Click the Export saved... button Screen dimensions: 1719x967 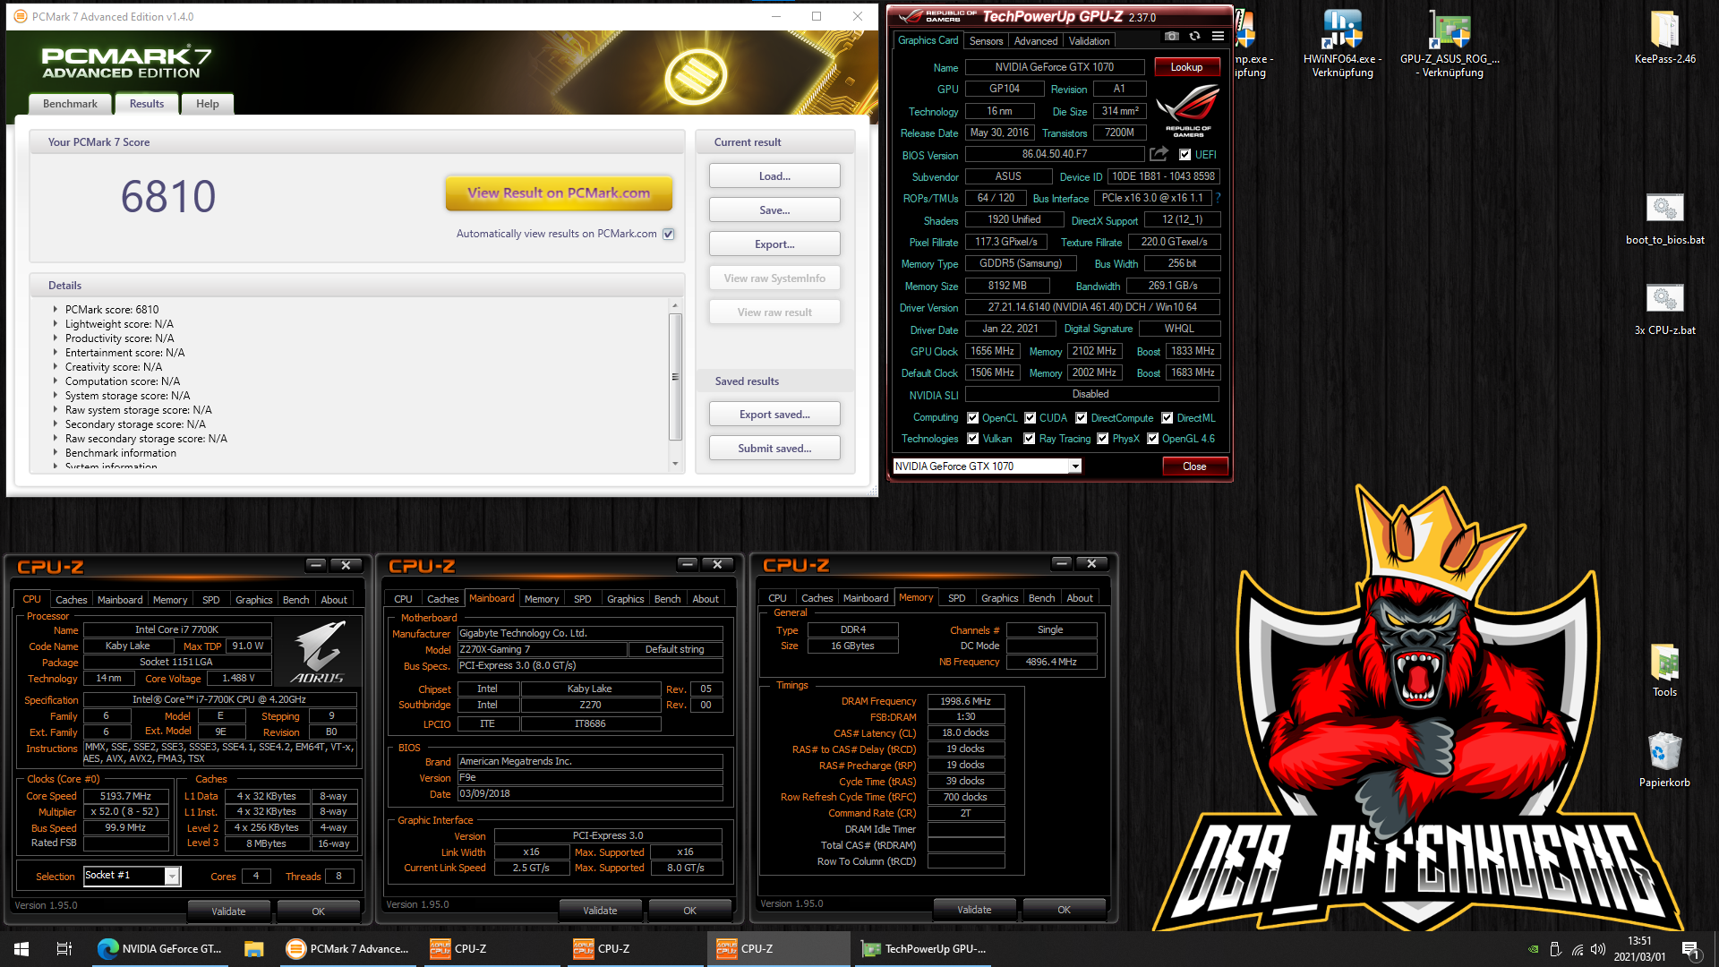[774, 415]
